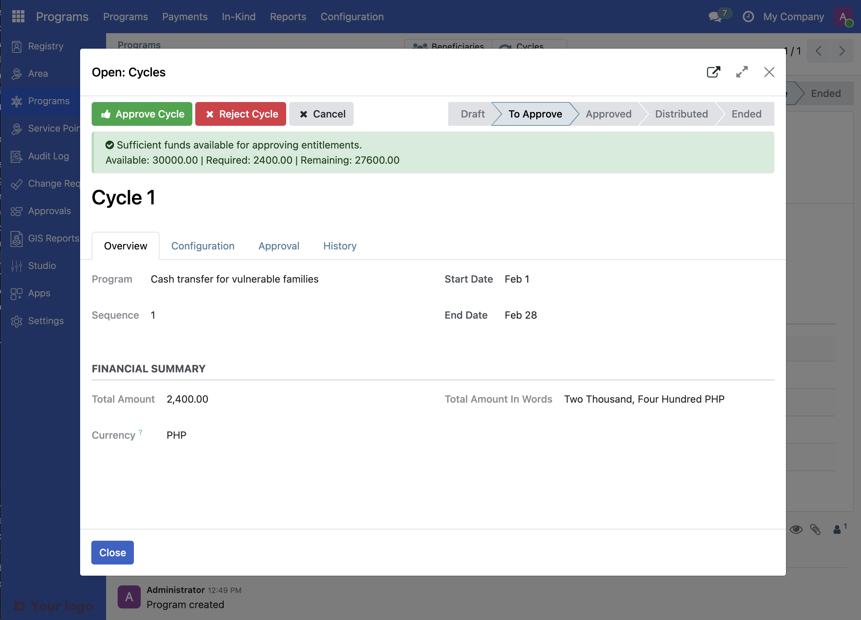Open the activities clock icon
The image size is (861, 620).
point(748,17)
